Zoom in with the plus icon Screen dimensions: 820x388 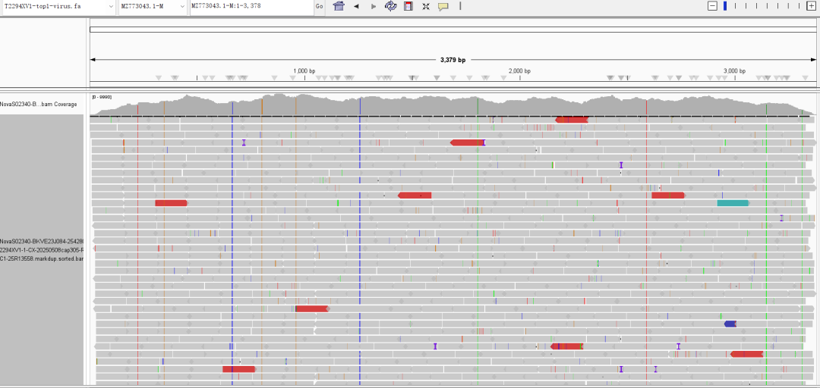811,6
